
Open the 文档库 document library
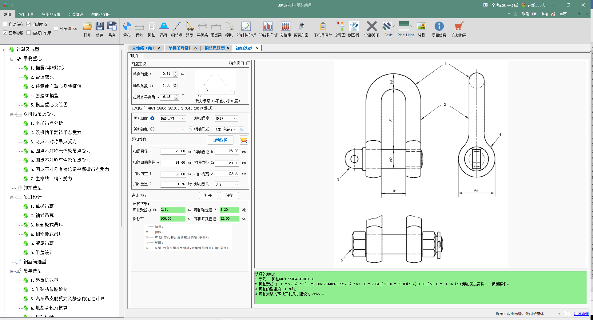click(285, 30)
